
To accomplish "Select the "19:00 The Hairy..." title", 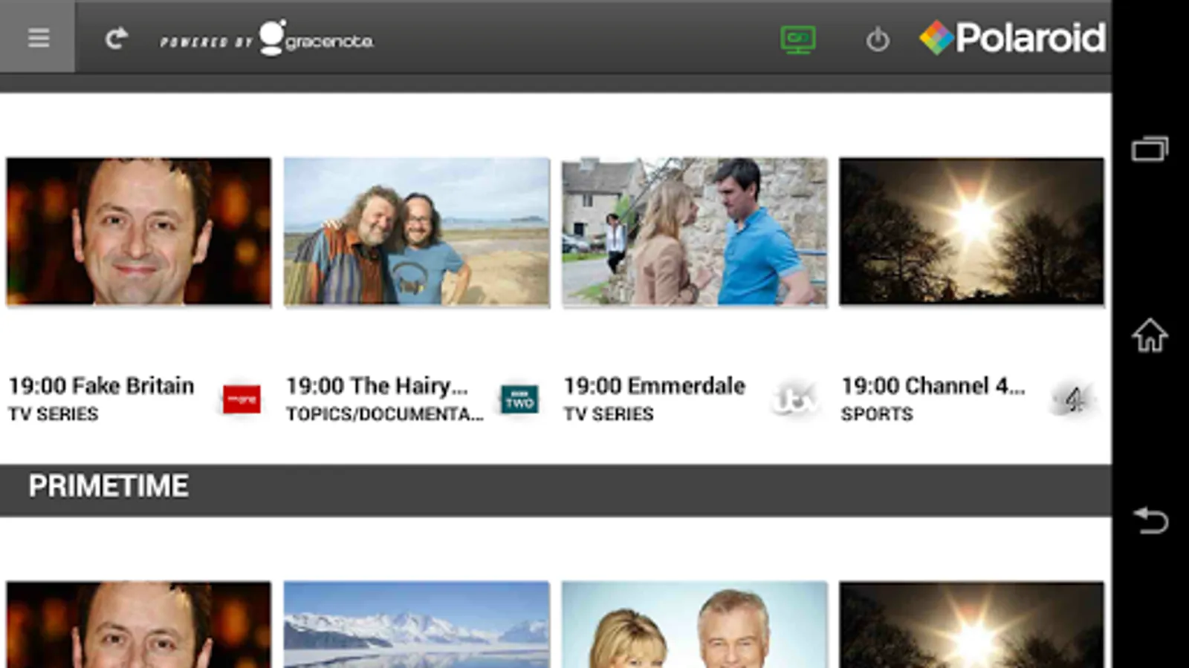I will 377,386.
